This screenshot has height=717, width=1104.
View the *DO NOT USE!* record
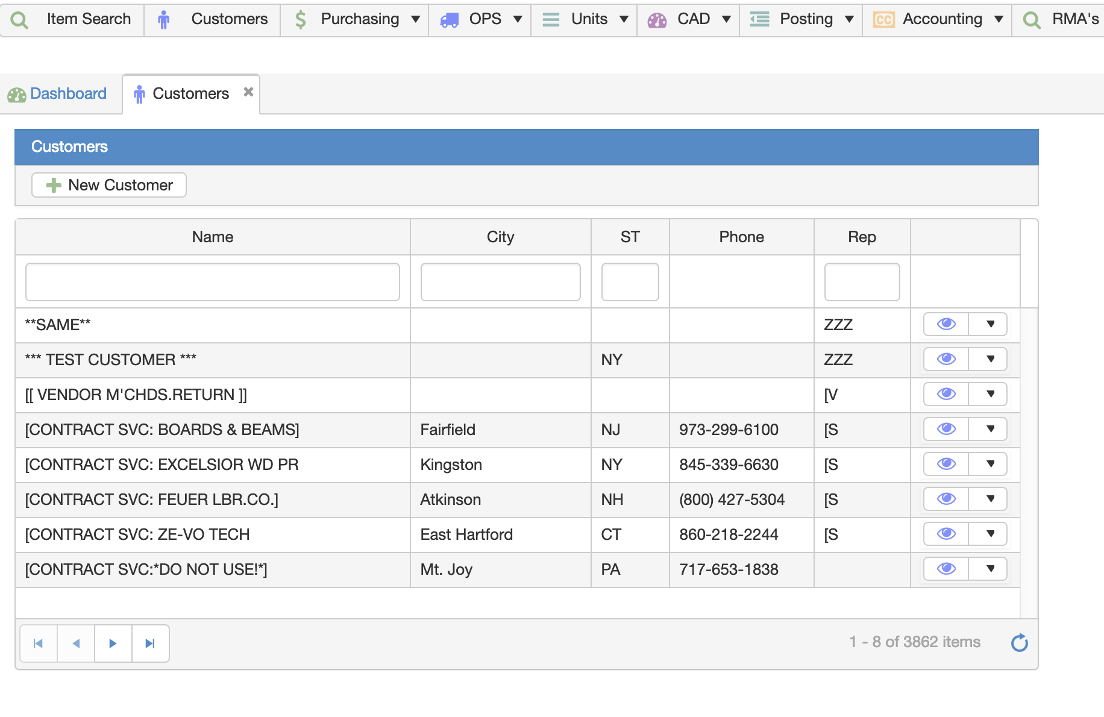(946, 569)
